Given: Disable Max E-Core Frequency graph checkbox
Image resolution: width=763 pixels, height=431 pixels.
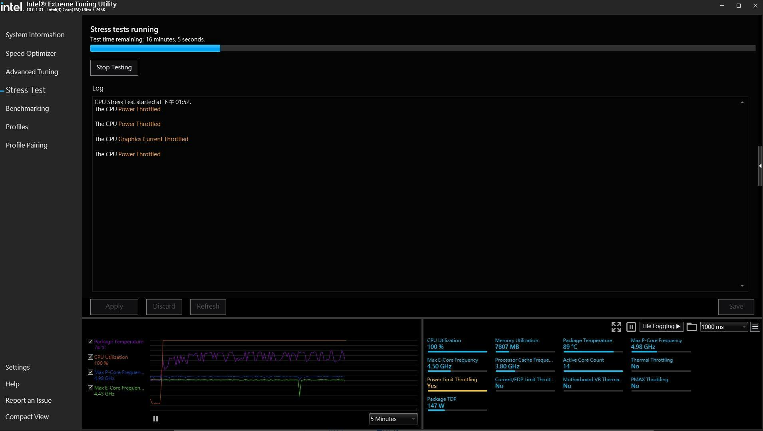Looking at the screenshot, I should click(x=90, y=388).
